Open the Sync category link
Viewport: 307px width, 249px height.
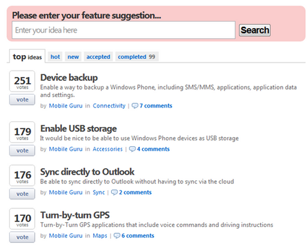point(99,193)
